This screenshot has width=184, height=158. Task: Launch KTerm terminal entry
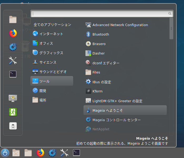[125, 91]
